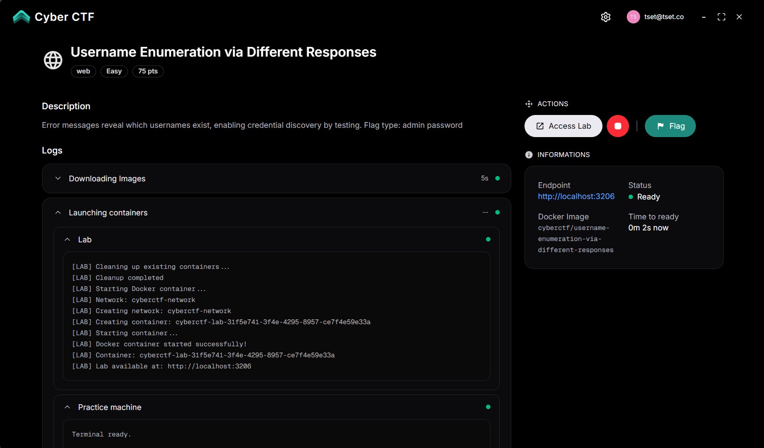Click the web category tag
This screenshot has width=764, height=448.
pyautogui.click(x=83, y=71)
